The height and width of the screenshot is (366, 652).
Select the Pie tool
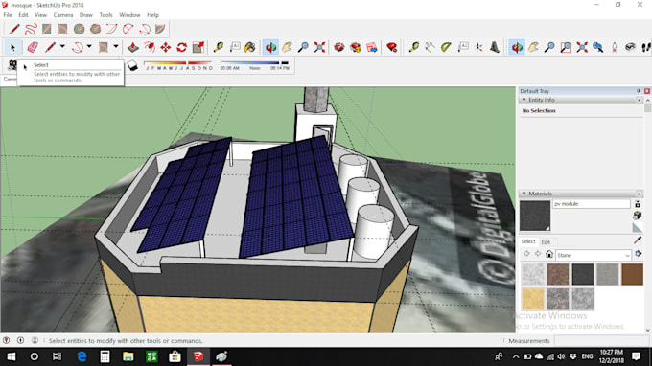pyautogui.click(x=160, y=29)
